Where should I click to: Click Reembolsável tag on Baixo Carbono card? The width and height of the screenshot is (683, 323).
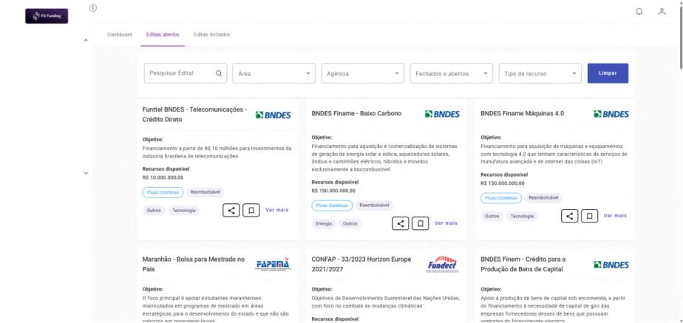pyautogui.click(x=374, y=205)
